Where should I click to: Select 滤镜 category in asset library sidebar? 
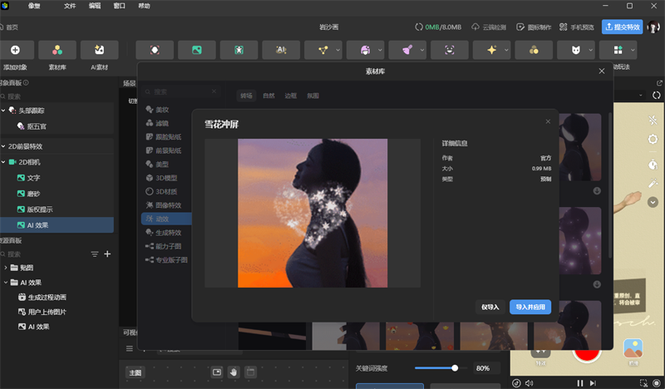[x=161, y=123]
